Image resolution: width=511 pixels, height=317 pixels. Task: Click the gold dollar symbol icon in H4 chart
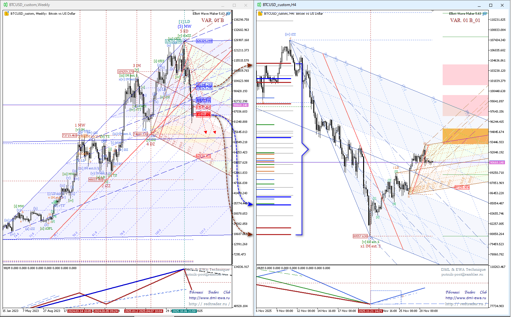pyautogui.click(x=260, y=14)
